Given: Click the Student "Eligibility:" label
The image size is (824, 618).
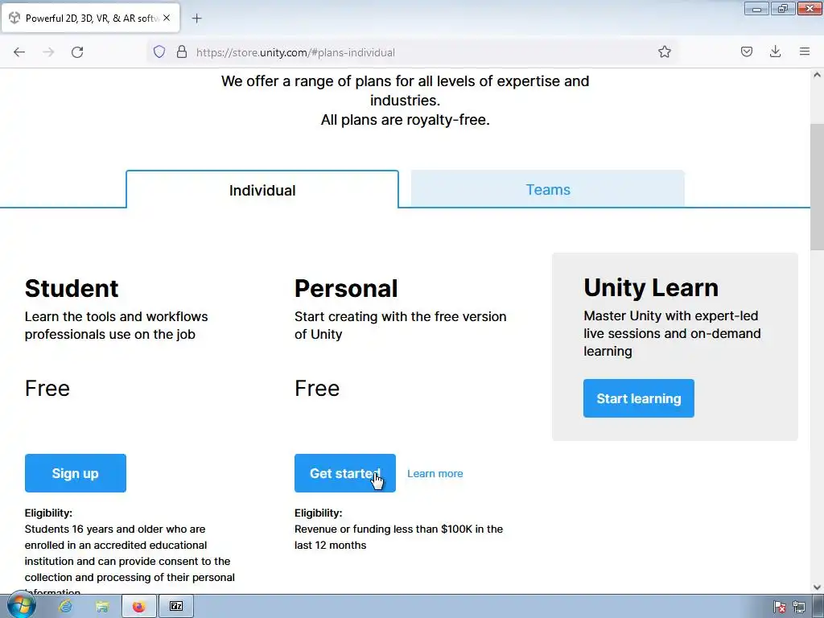Looking at the screenshot, I should point(48,513).
